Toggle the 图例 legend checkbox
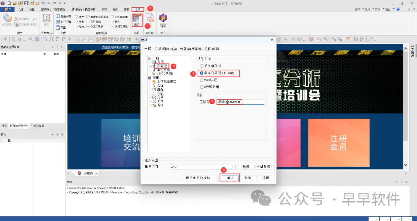417x221 pixels. pos(112,22)
